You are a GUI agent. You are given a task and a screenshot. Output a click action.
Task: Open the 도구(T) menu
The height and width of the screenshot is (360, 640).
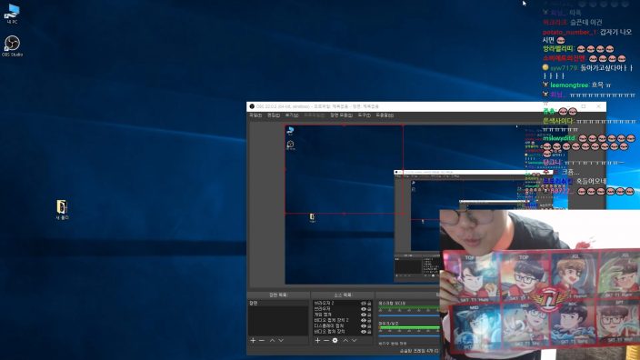[x=364, y=115]
